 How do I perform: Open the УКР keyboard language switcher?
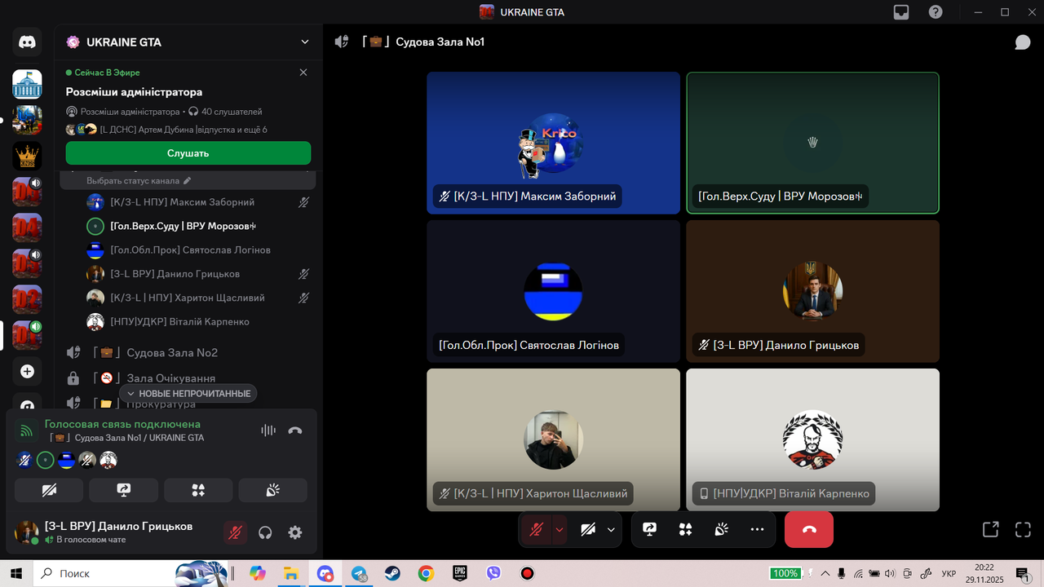(949, 573)
